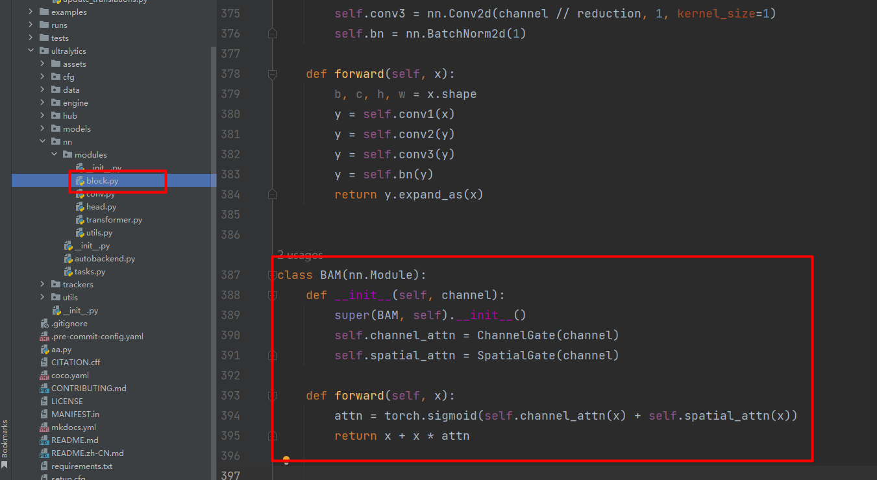The width and height of the screenshot is (877, 480).
Task: Click the Python file icon next to head.py
Action: tap(80, 207)
